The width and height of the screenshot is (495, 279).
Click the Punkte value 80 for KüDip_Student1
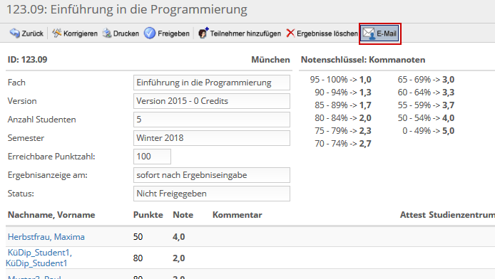coord(138,258)
